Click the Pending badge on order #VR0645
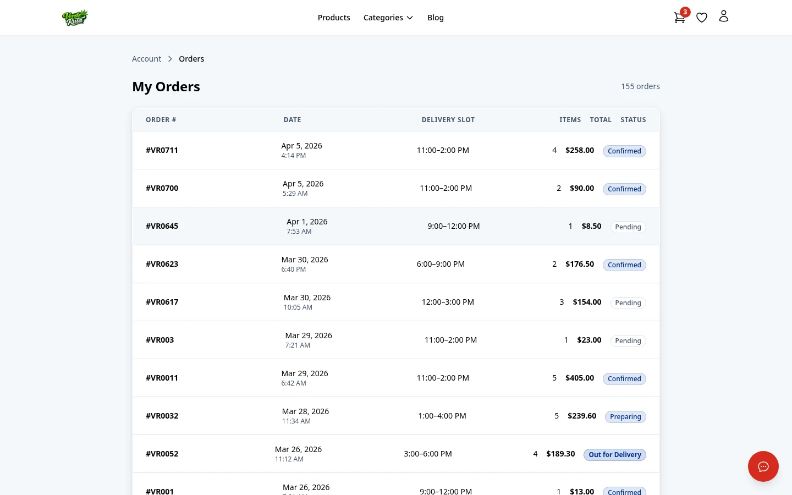This screenshot has width=792, height=495. 628,227
